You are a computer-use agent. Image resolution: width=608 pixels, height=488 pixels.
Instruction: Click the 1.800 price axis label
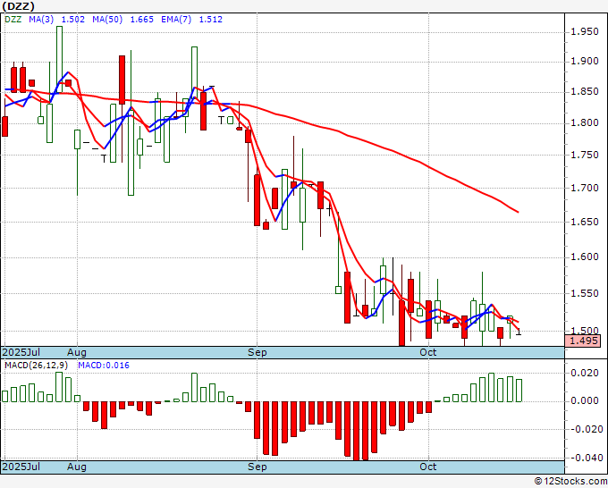(585, 123)
